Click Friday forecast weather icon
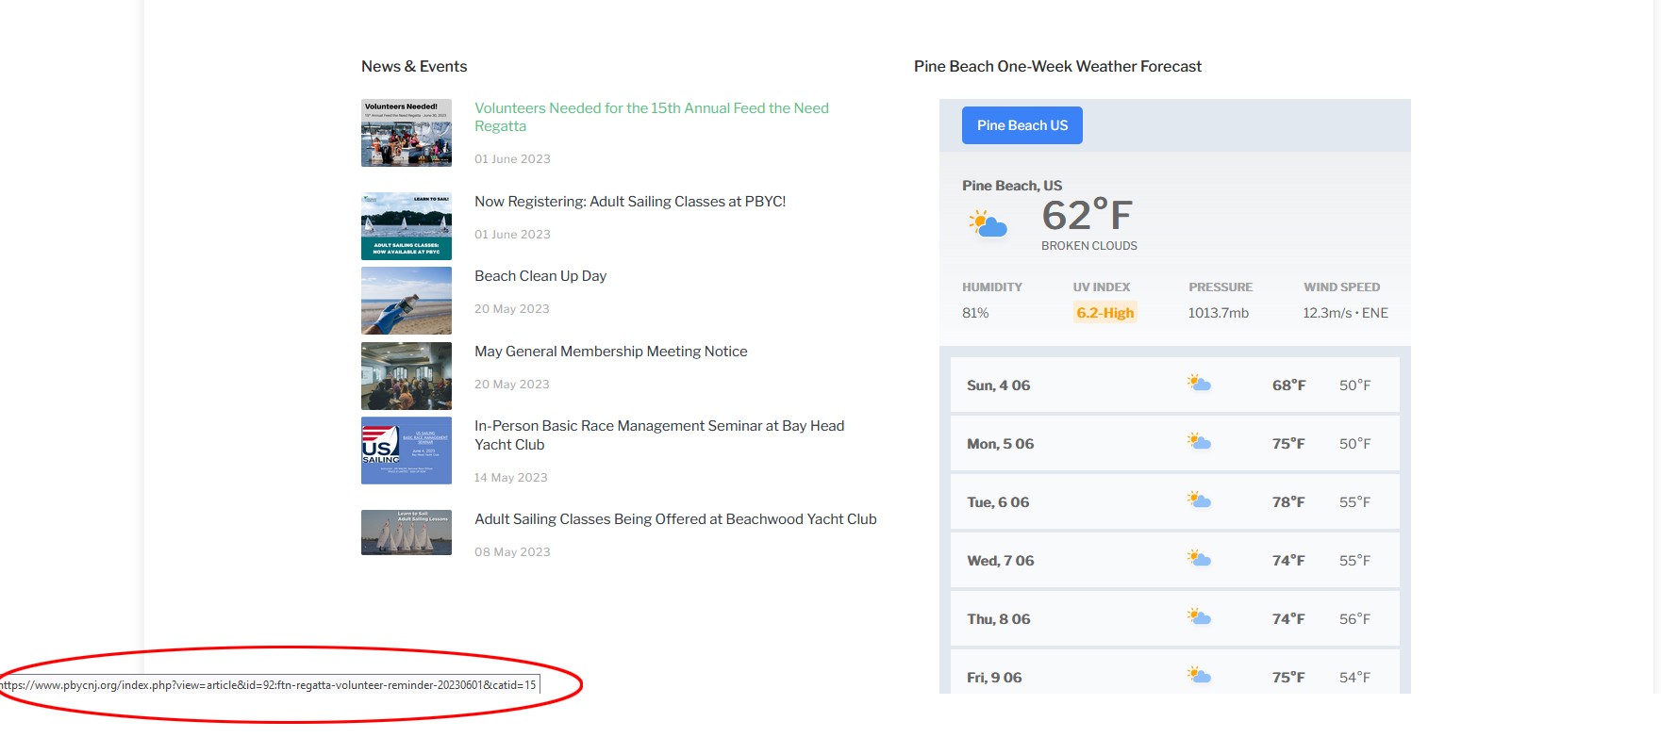 [1199, 675]
